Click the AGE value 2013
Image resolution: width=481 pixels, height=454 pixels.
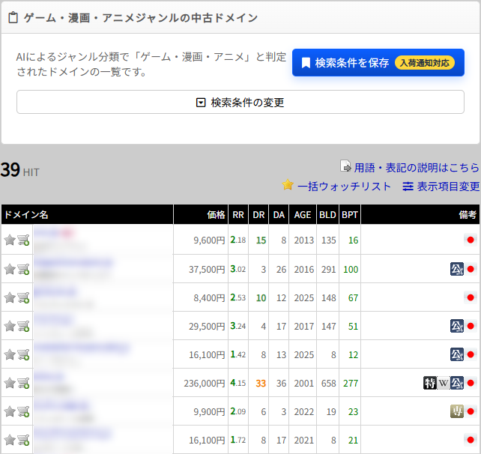303,240
